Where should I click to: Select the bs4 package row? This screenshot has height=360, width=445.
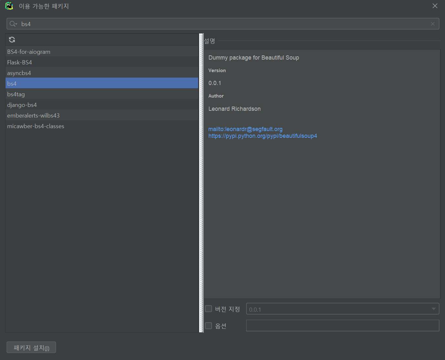tap(102, 83)
